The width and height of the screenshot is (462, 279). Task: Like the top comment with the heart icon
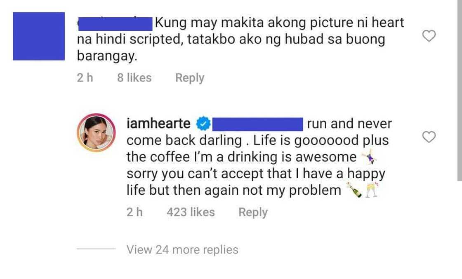click(429, 36)
